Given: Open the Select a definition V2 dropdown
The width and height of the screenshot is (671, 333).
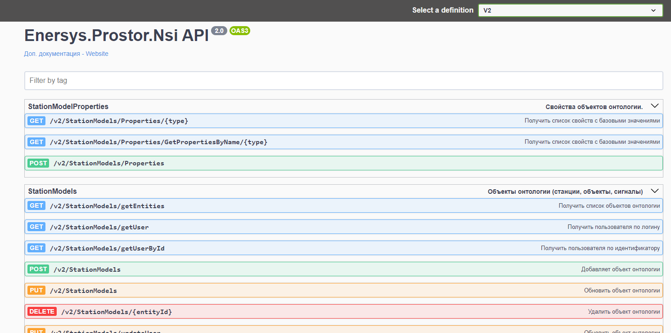Looking at the screenshot, I should click(x=570, y=10).
